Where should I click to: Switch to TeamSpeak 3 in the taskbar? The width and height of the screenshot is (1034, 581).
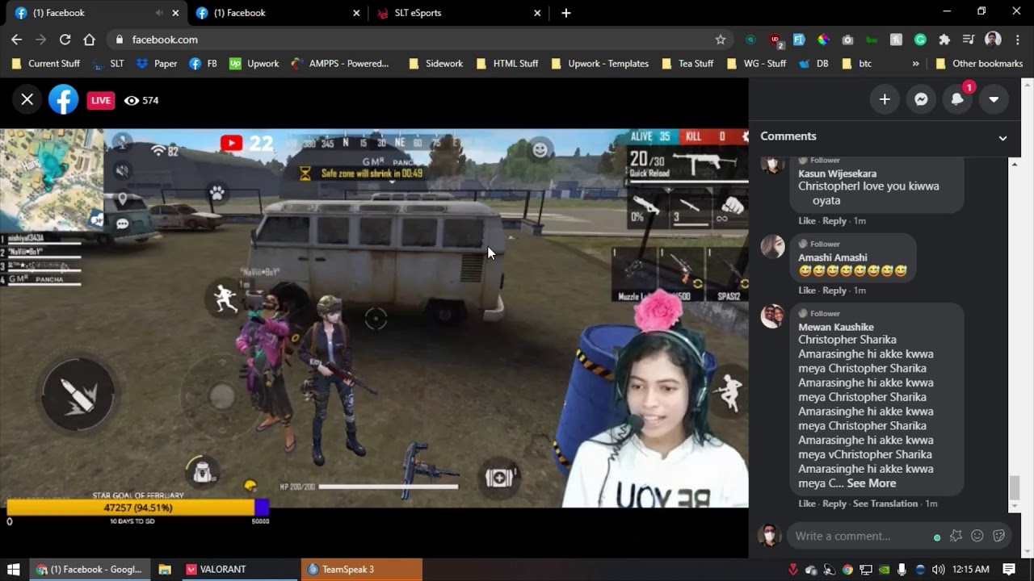(x=362, y=569)
